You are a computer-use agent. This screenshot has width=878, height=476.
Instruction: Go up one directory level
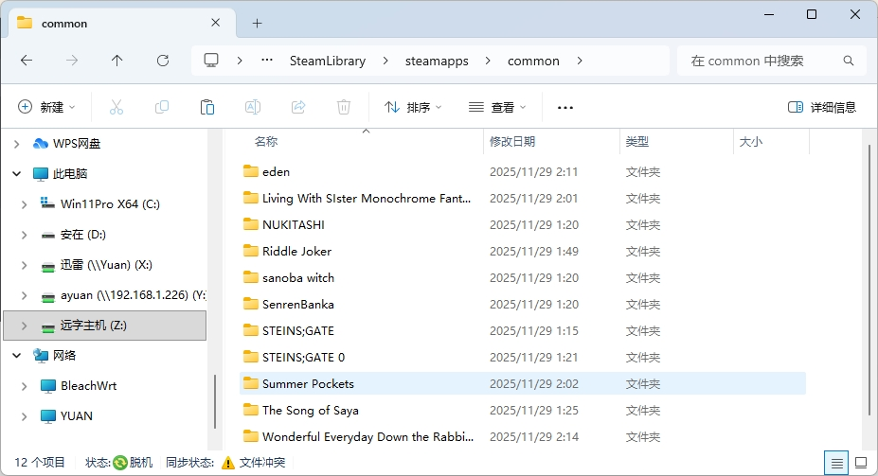(117, 61)
